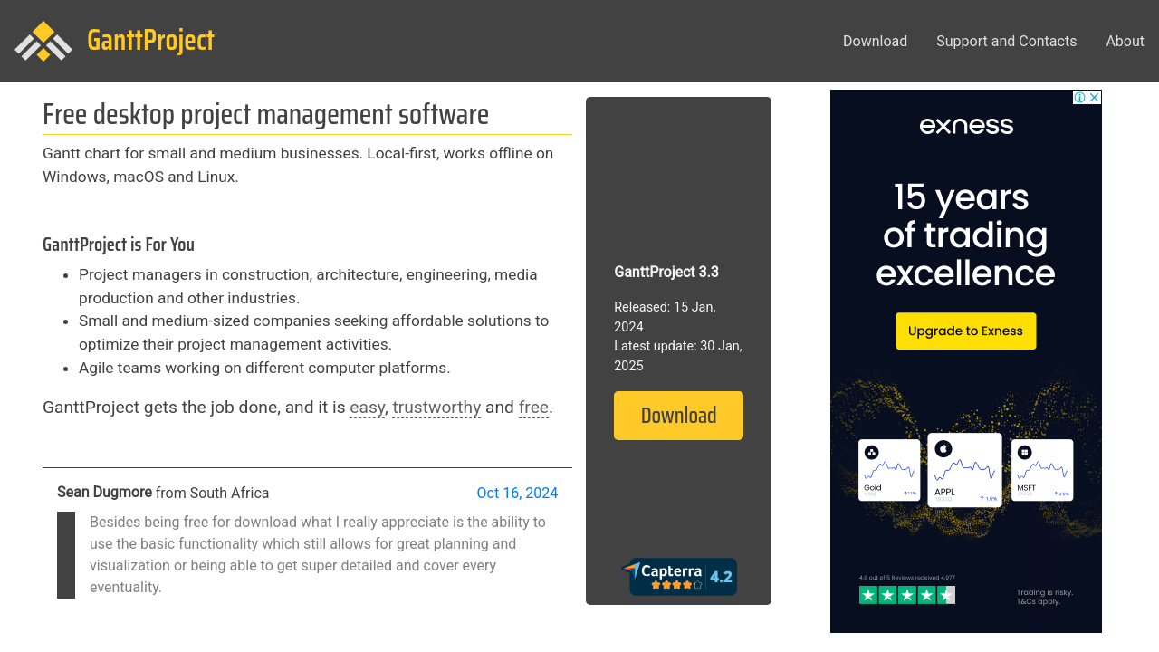
Task: Follow the underlined 'free' link
Action: pos(533,407)
